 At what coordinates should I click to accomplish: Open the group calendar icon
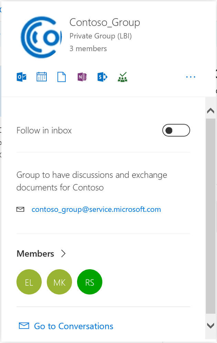tap(42, 77)
